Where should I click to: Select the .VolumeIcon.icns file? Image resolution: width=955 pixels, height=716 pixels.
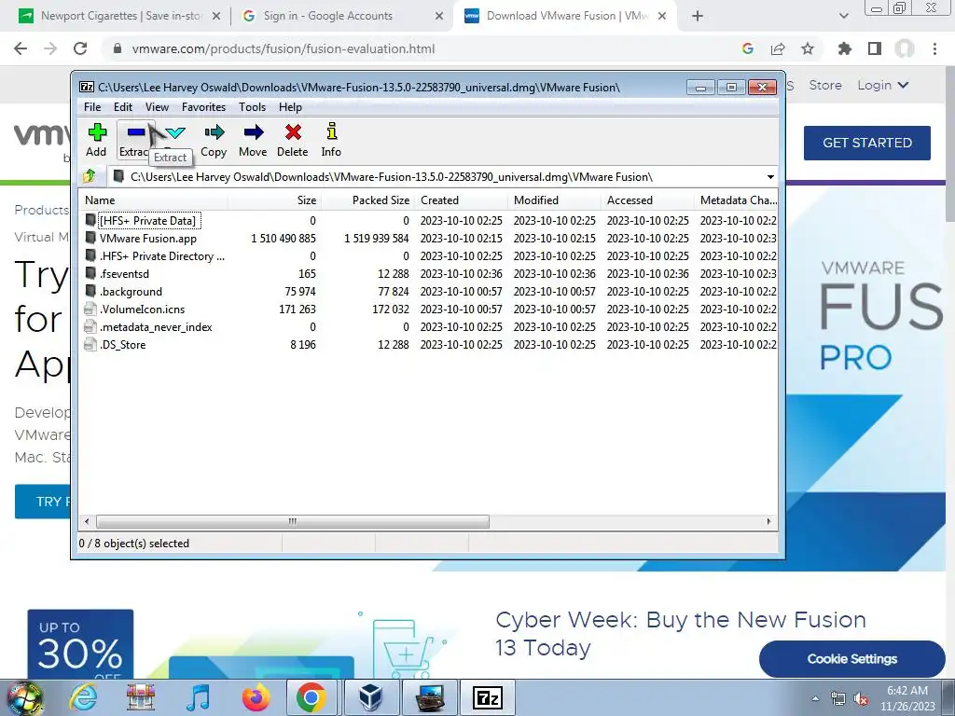click(142, 310)
